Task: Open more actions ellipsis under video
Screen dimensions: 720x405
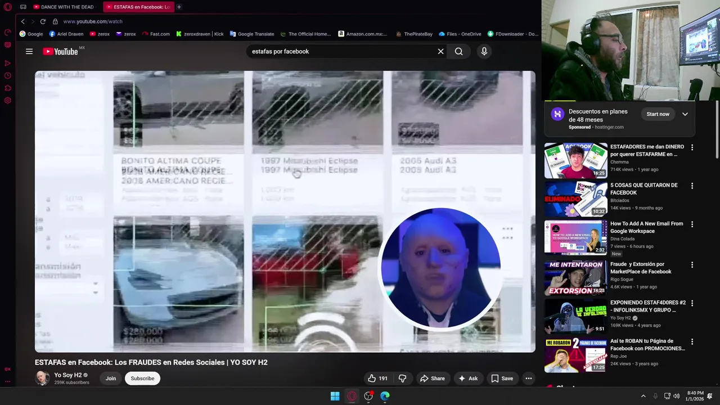Action: click(x=529, y=379)
